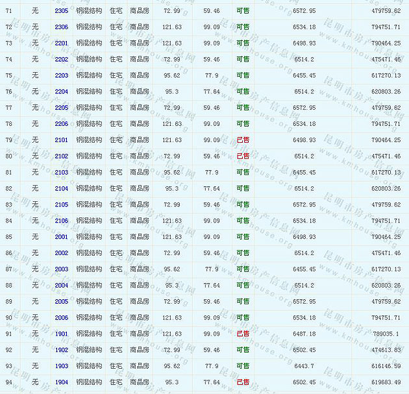
Task: Click 已售 status in row 94
Action: (243, 382)
